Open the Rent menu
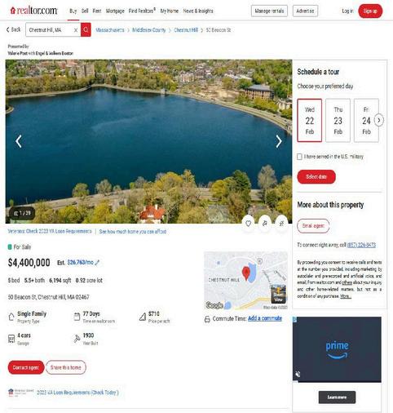Image resolution: width=393 pixels, height=413 pixels. click(97, 11)
